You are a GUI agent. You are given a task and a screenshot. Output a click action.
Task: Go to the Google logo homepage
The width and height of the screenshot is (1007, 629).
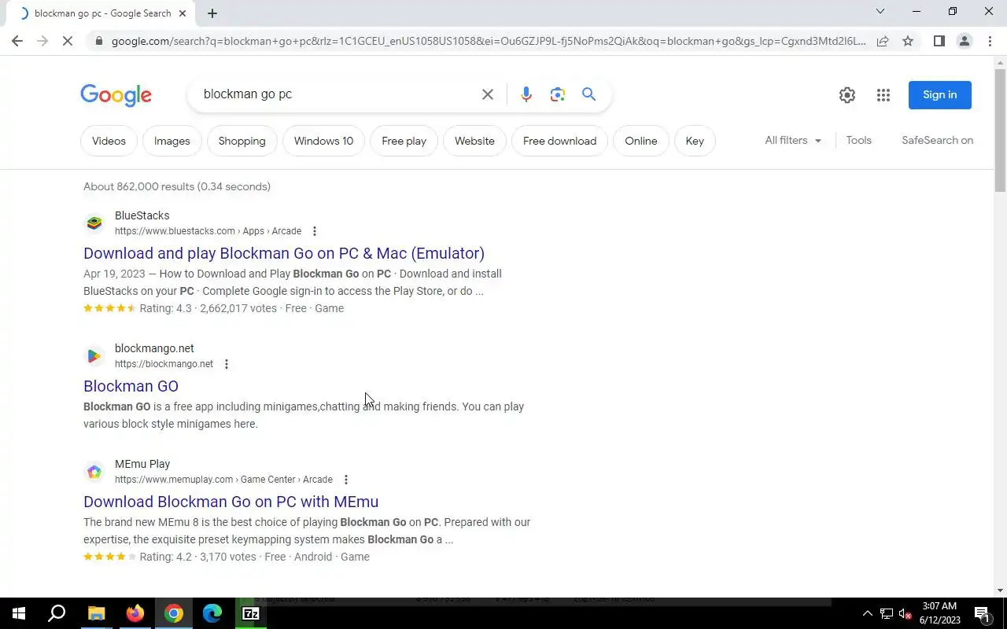click(x=116, y=95)
